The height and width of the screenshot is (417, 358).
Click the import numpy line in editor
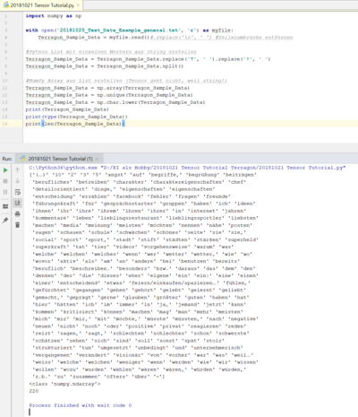tap(54, 16)
